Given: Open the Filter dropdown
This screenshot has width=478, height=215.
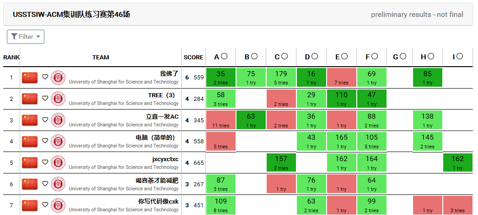Looking at the screenshot, I should (26, 37).
